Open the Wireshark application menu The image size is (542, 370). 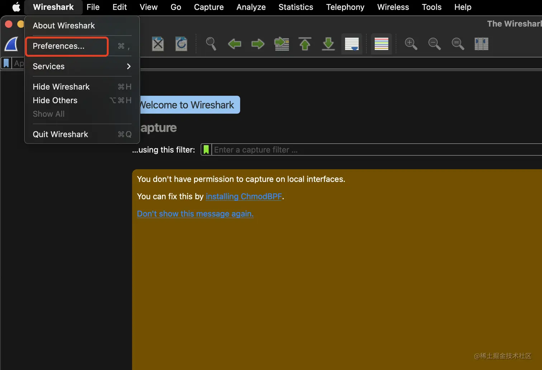pos(53,7)
